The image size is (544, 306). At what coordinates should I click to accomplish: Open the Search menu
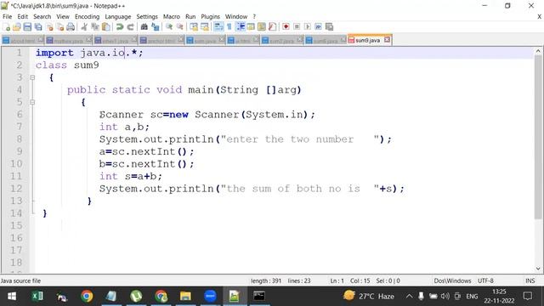42,16
